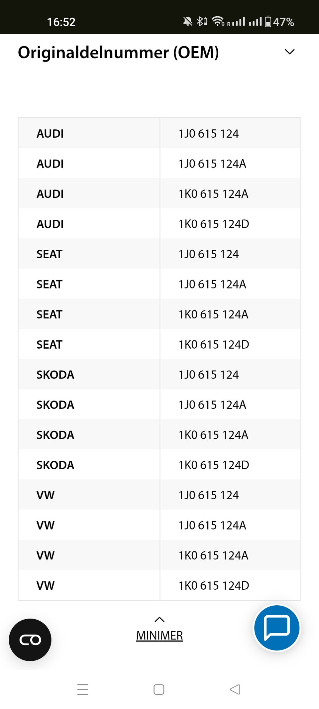Tap the battery icon in status bar

268,22
